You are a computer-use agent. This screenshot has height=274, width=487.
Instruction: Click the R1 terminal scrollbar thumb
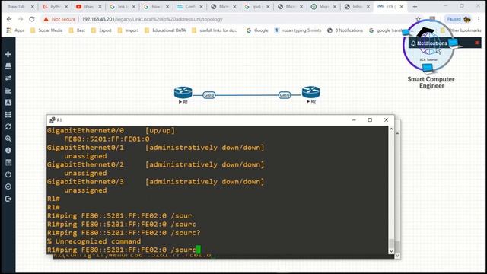tap(391, 243)
